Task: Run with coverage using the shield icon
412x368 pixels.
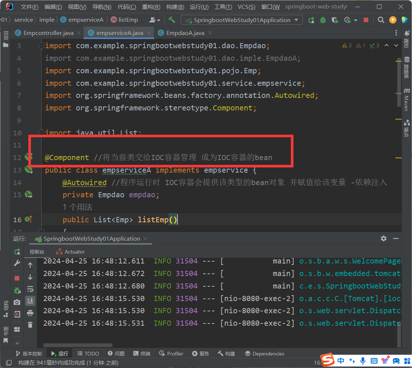Action: pyautogui.click(x=334, y=20)
